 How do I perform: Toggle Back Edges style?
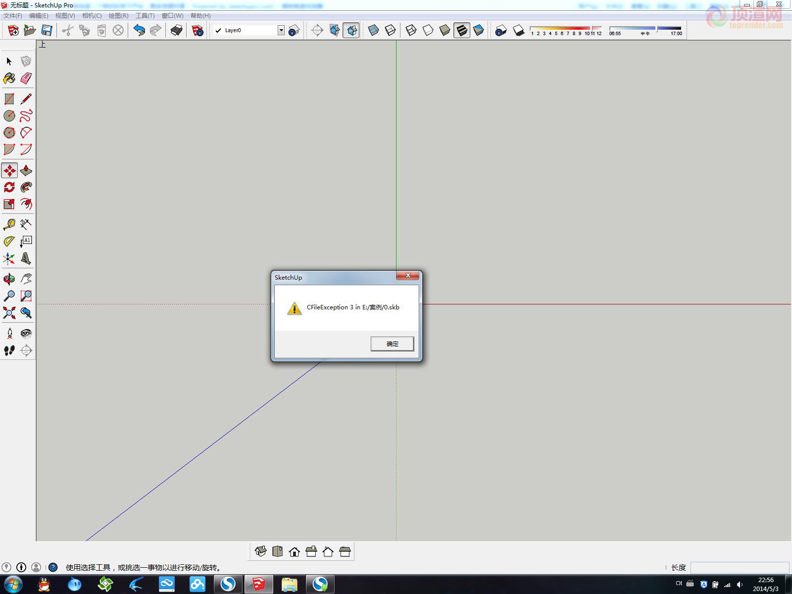pos(390,31)
